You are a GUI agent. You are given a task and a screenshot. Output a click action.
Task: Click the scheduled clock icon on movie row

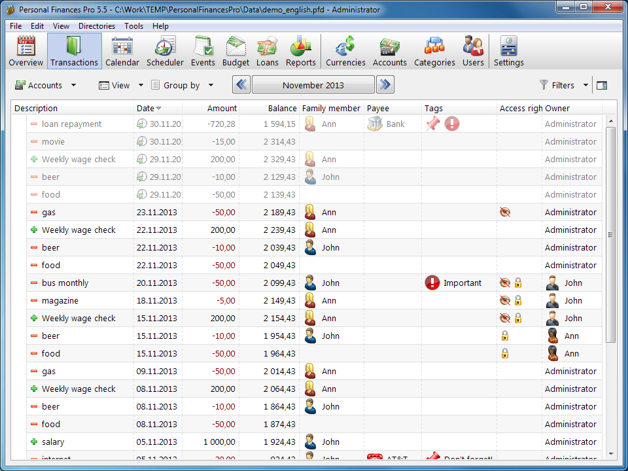click(142, 141)
